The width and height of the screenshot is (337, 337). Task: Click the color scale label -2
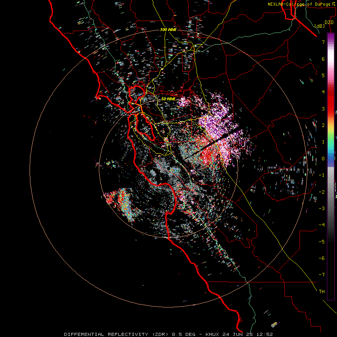coord(322,192)
